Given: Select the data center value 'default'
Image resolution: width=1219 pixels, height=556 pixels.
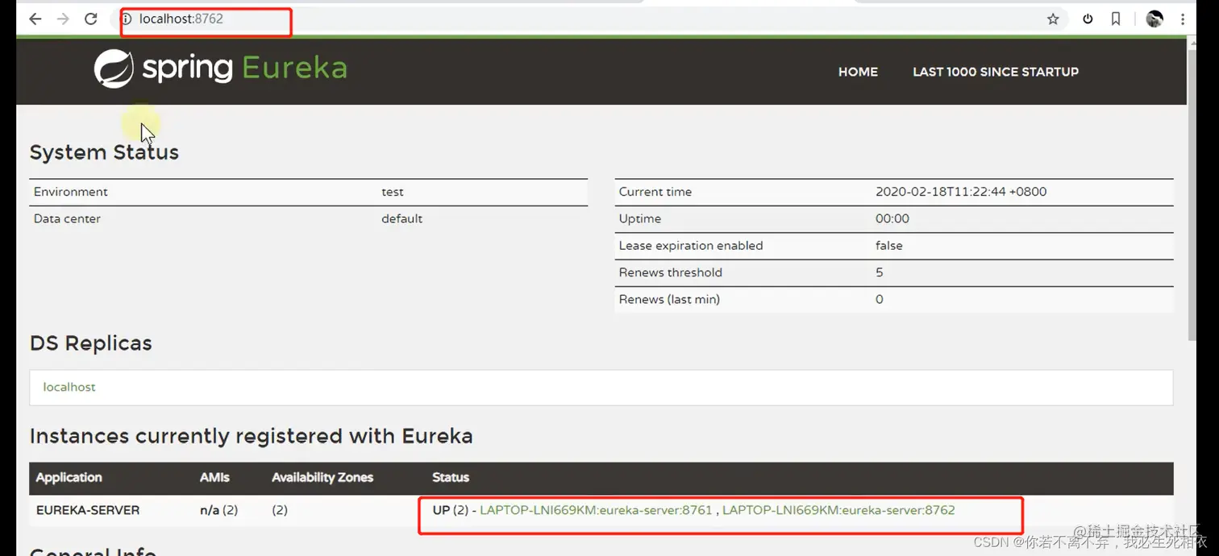Looking at the screenshot, I should coord(402,218).
